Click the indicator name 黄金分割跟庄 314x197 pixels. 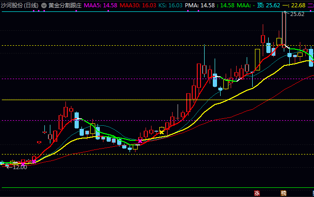pos(65,5)
